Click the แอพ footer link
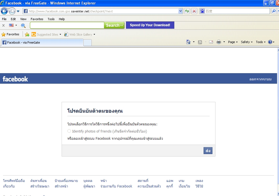 tap(170, 181)
